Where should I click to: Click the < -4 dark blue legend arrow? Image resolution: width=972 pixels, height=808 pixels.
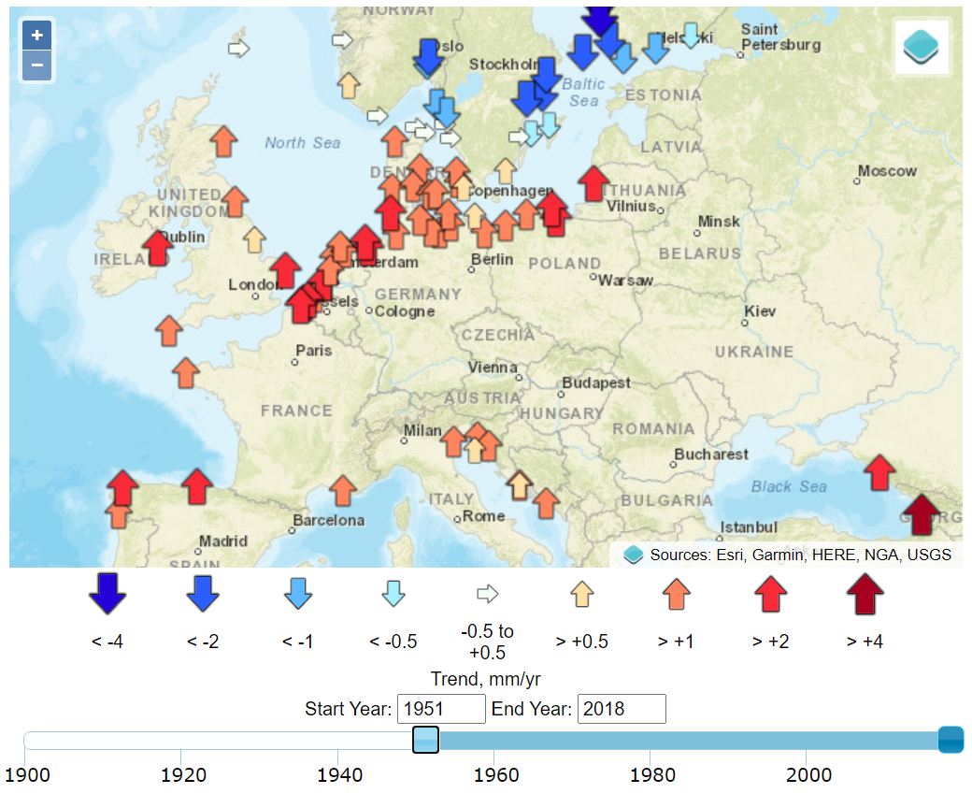coord(108,593)
